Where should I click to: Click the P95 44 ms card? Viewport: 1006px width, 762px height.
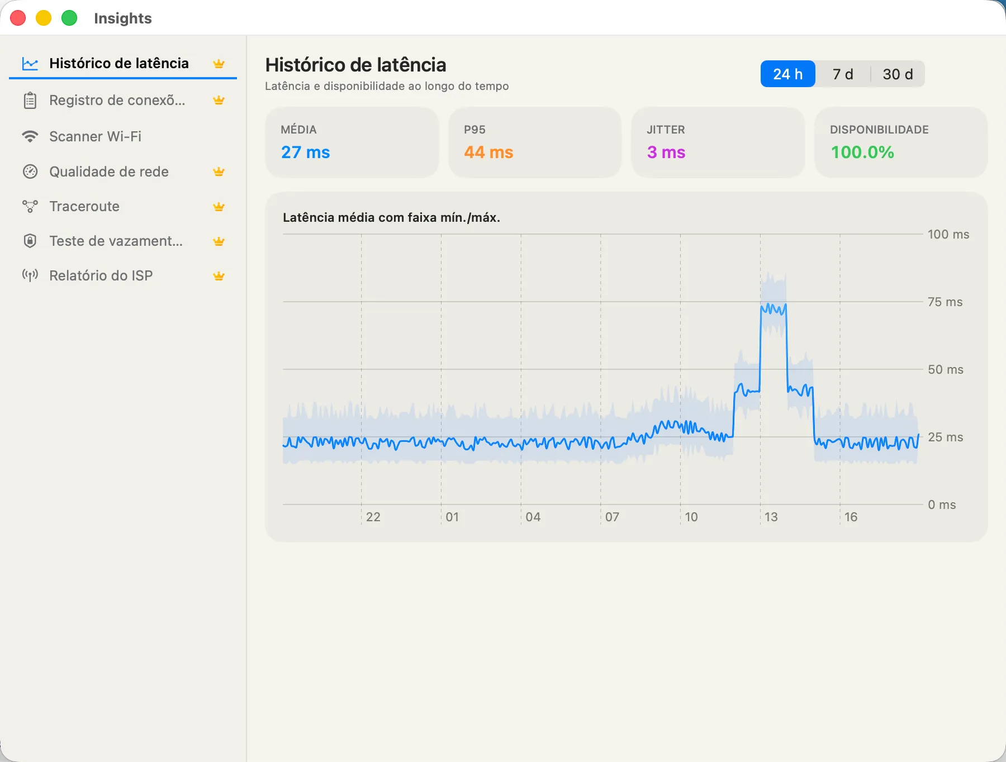pos(535,142)
